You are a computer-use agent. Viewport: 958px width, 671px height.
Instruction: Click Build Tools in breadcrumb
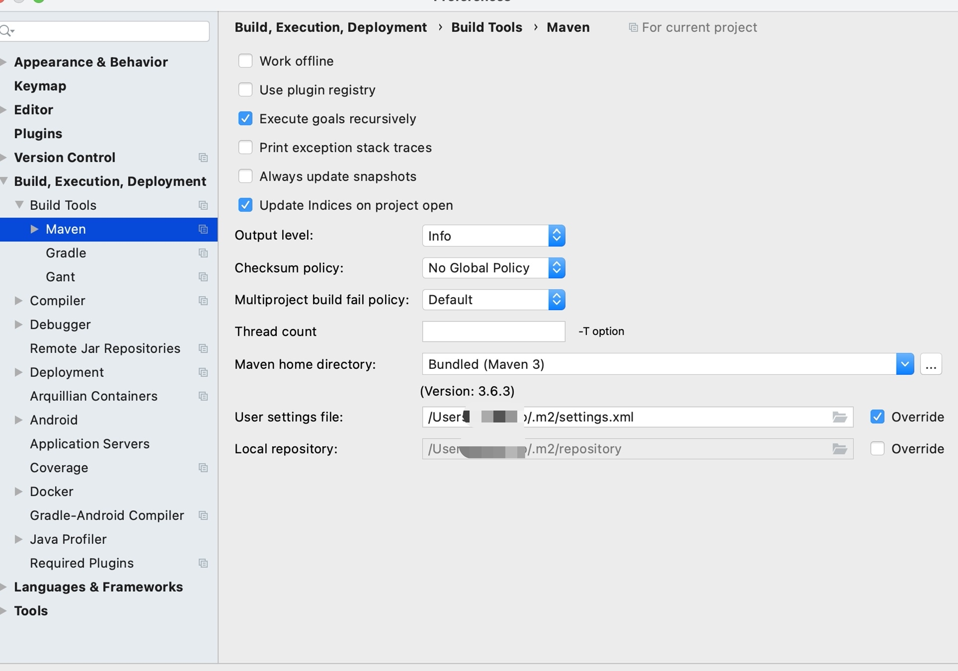486,27
